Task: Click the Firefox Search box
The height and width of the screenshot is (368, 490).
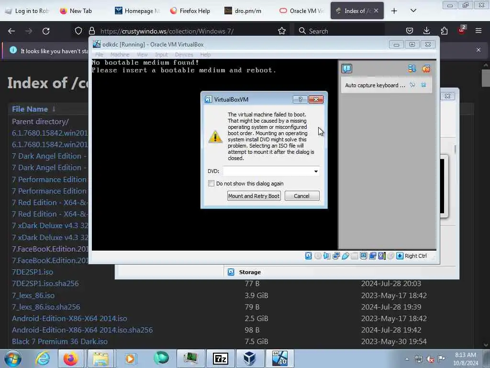Action: (x=339, y=31)
